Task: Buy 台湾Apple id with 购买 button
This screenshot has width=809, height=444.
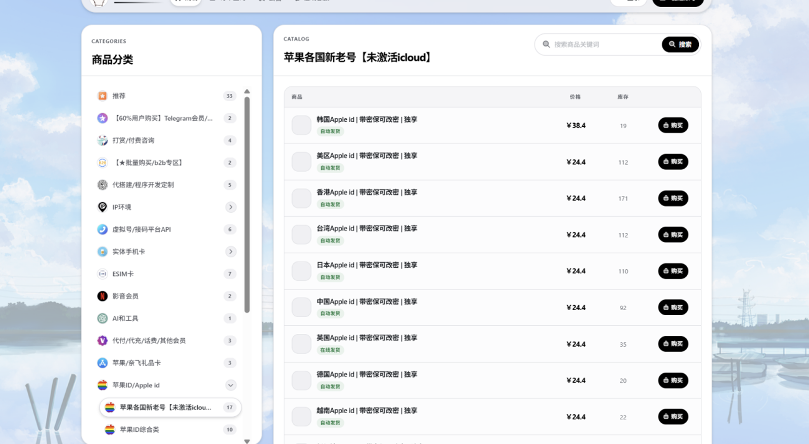Action: (x=673, y=234)
